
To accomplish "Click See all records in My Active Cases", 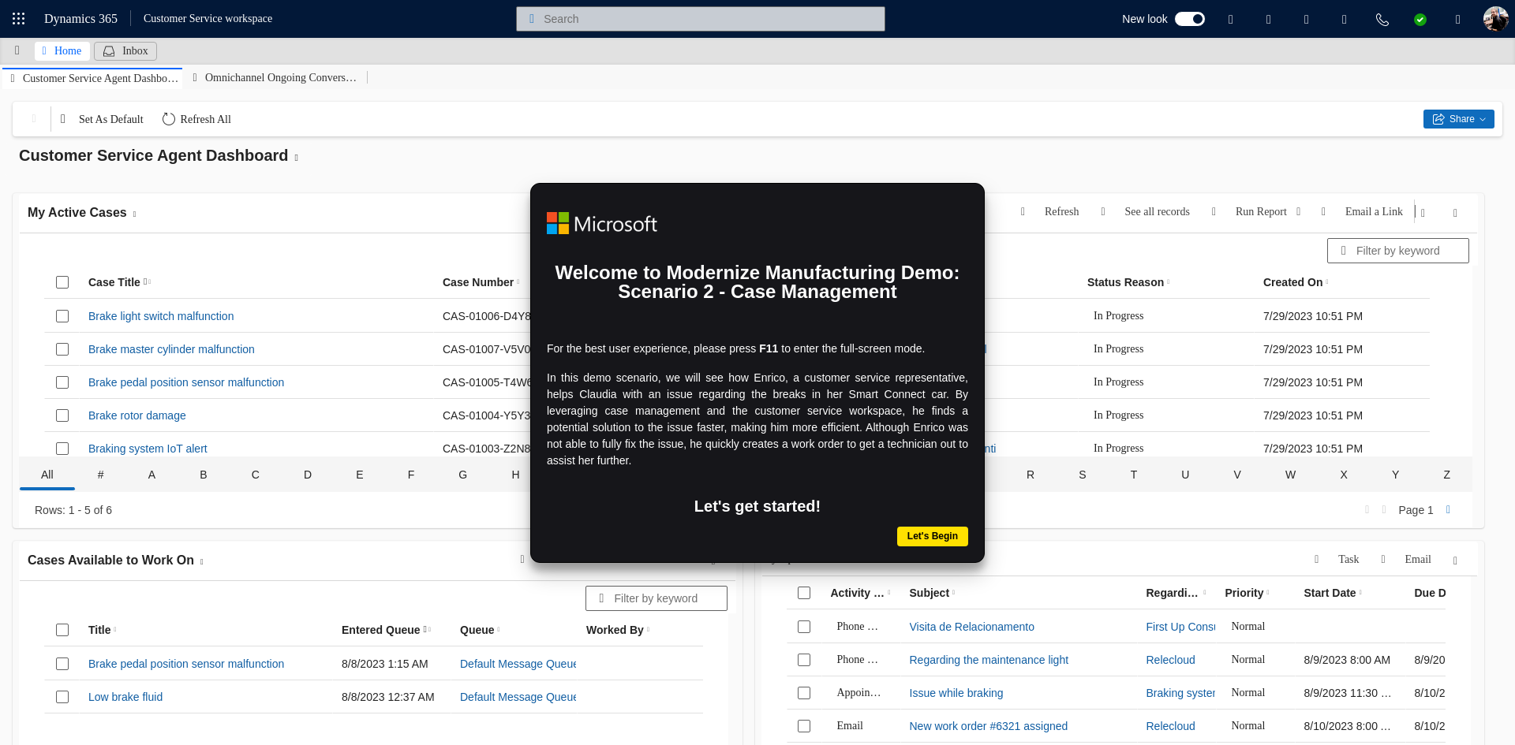I will [x=1157, y=211].
